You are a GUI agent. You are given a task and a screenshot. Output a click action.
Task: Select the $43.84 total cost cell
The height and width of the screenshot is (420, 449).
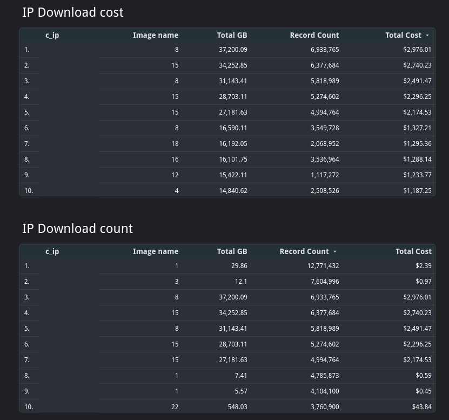click(422, 407)
